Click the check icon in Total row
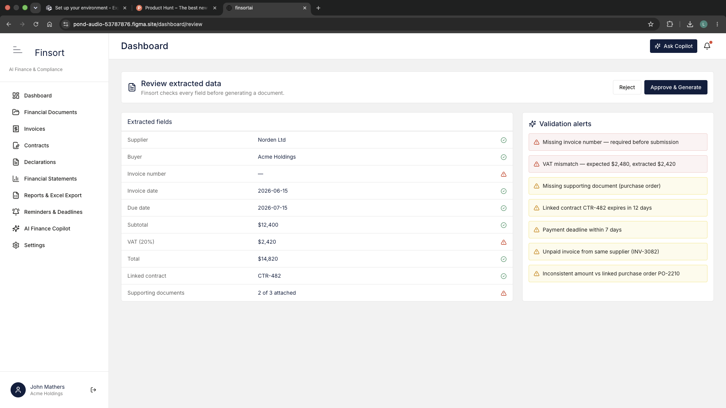This screenshot has width=726, height=408. [x=504, y=259]
